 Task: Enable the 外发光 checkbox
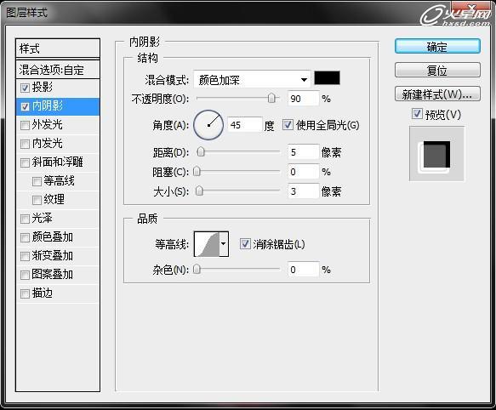[25, 125]
